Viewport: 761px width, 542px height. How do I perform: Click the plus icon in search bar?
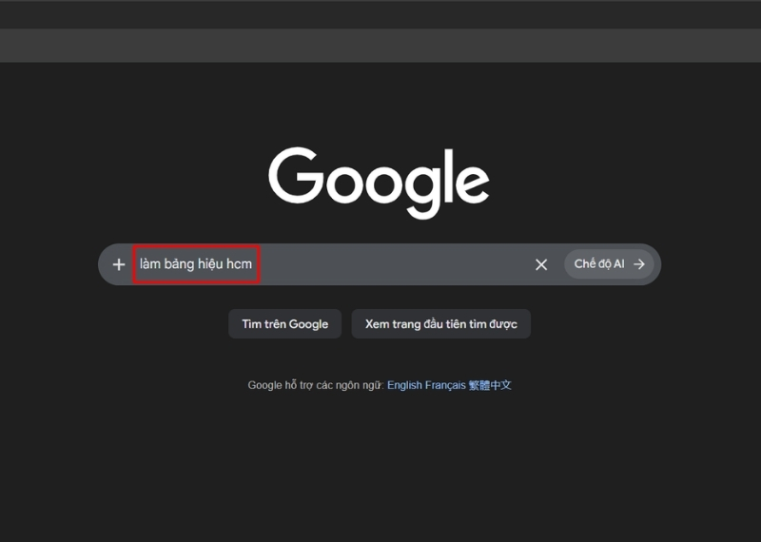119,264
